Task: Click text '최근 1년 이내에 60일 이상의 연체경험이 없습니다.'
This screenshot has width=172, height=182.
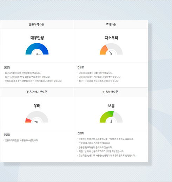Action: (x=27, y=77)
